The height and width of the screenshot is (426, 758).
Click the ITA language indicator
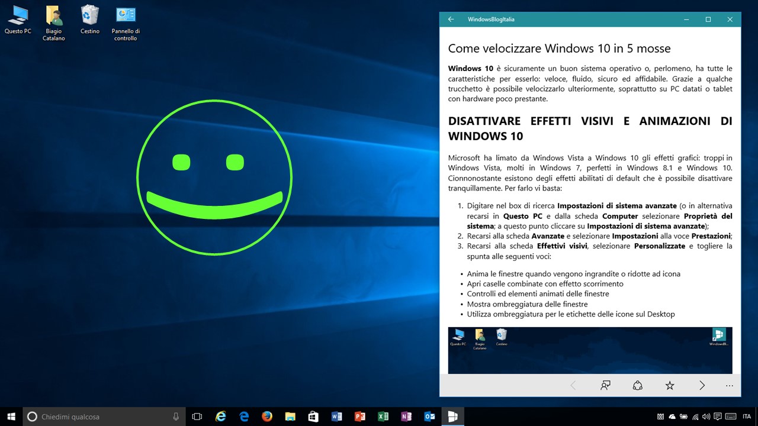tap(747, 417)
